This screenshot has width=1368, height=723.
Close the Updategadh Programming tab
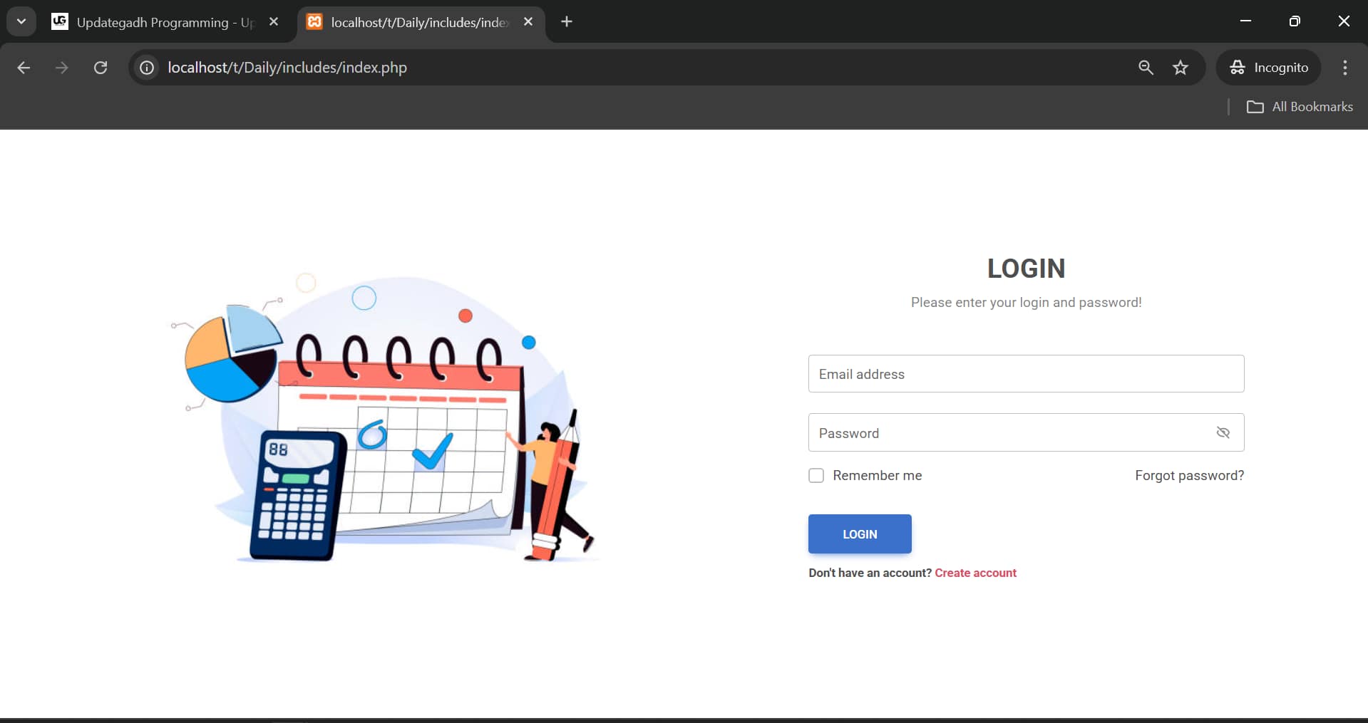tap(274, 22)
